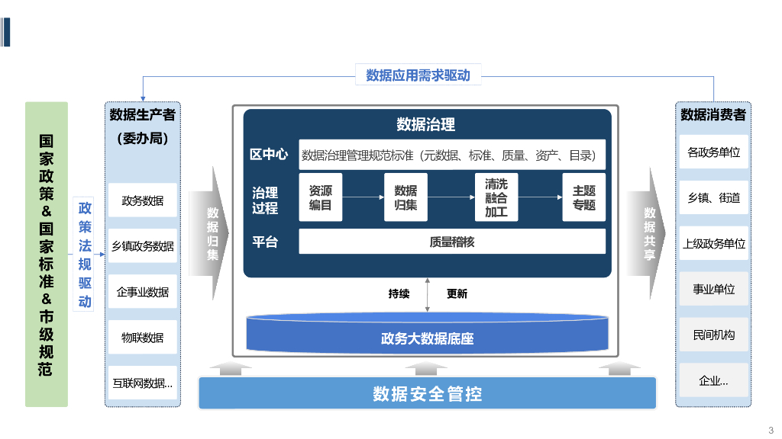The width and height of the screenshot is (782, 439).
Task: Click the 质量稽核 bar
Action: pyautogui.click(x=452, y=242)
